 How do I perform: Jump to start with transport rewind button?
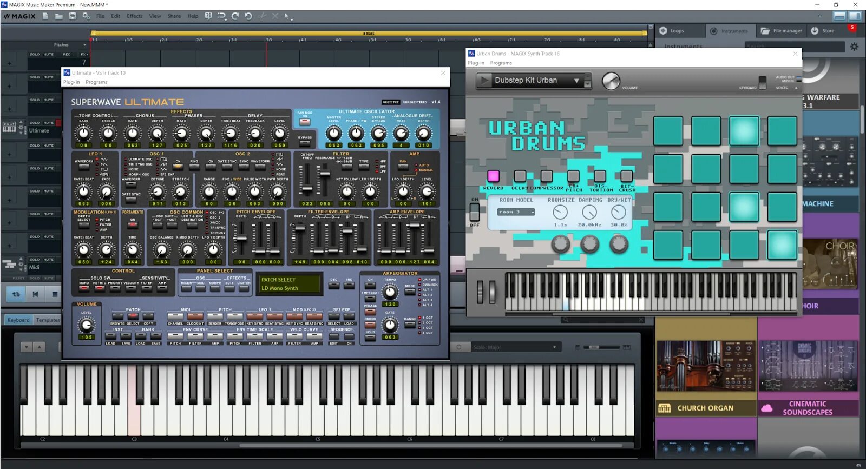[35, 294]
